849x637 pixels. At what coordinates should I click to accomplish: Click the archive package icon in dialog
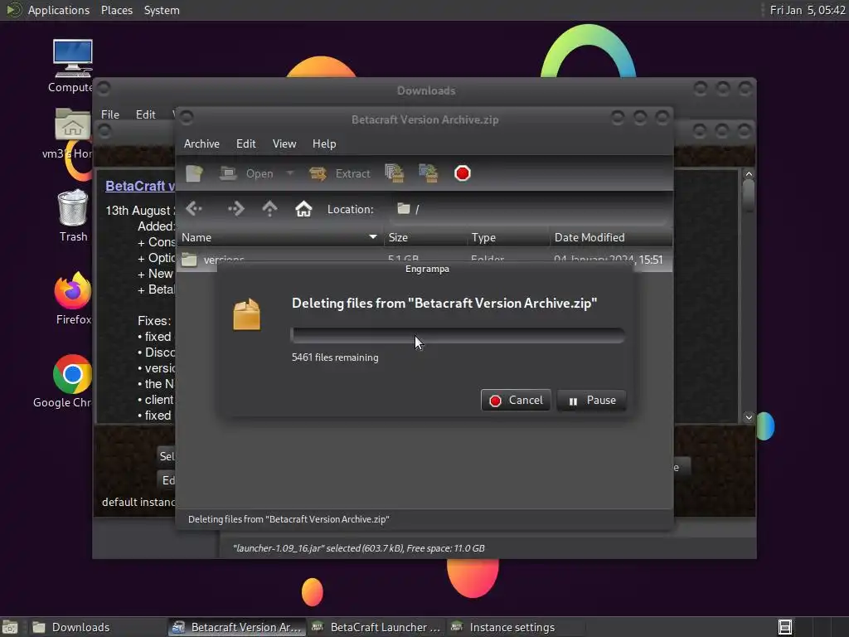tap(247, 314)
